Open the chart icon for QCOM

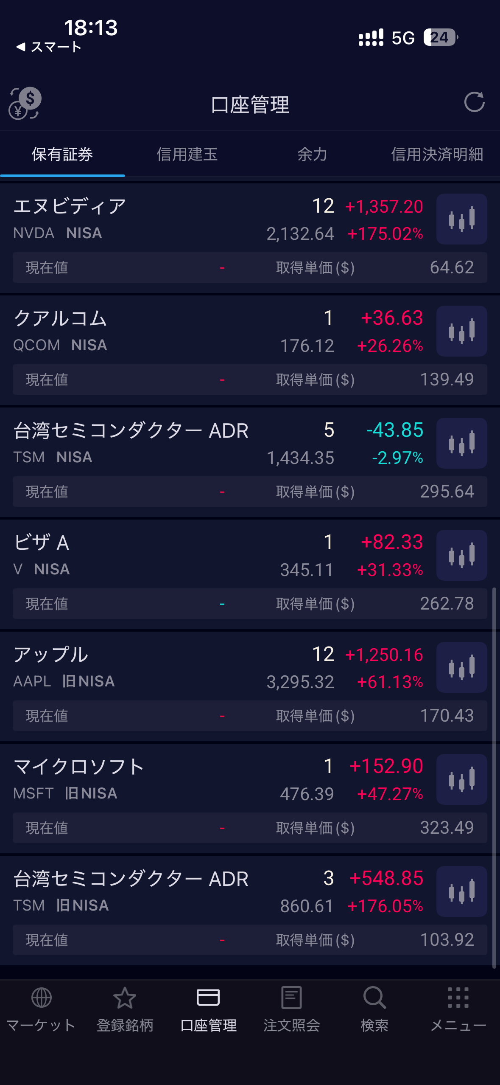click(x=461, y=331)
